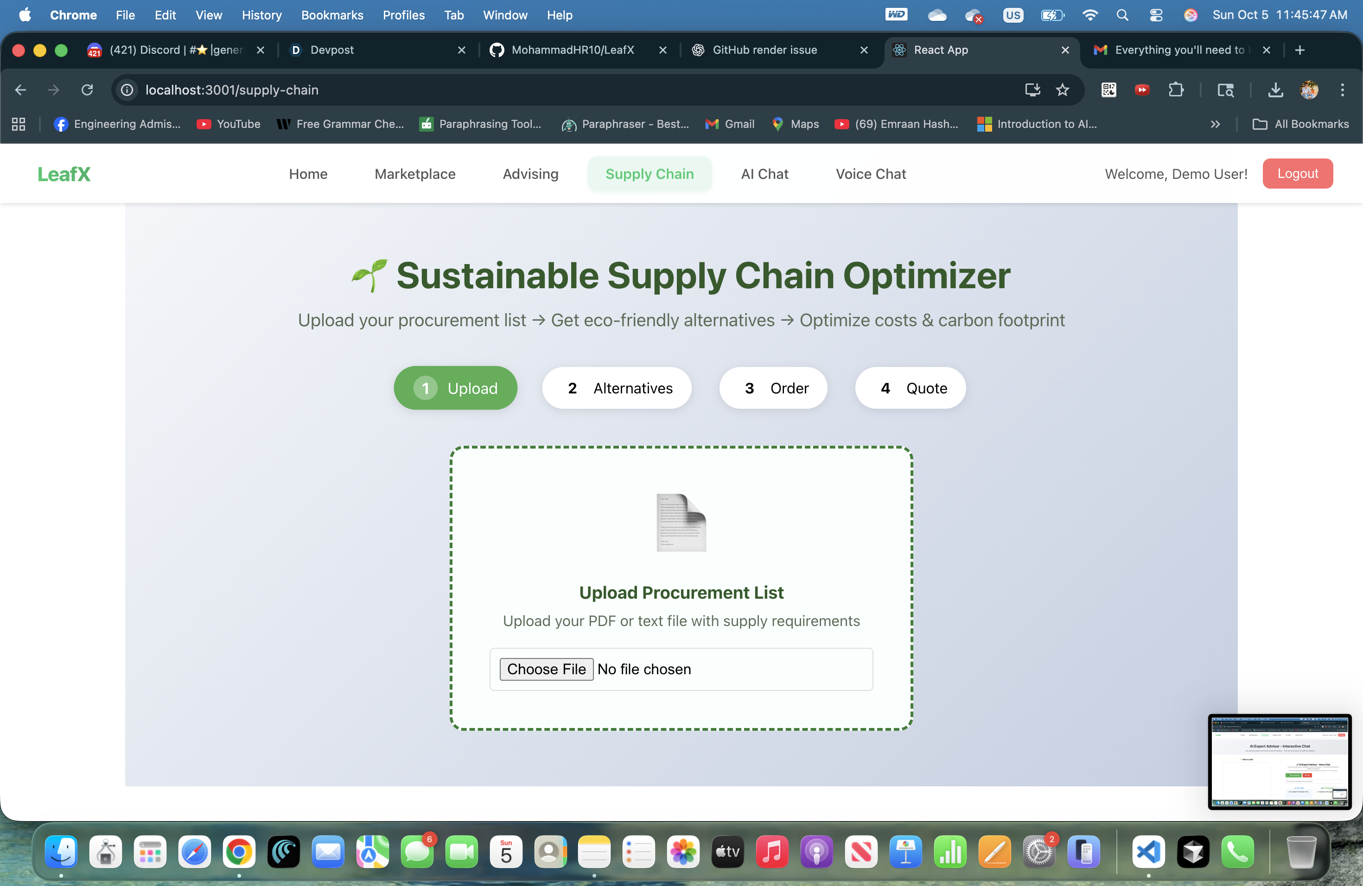Open site information icon in address bar

(127, 90)
